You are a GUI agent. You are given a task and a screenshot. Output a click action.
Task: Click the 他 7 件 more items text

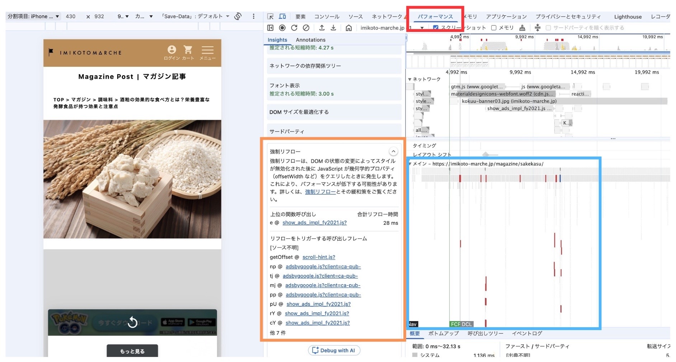point(278,333)
